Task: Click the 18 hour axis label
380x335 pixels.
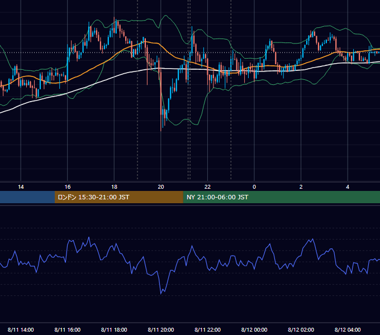Action: click(114, 187)
